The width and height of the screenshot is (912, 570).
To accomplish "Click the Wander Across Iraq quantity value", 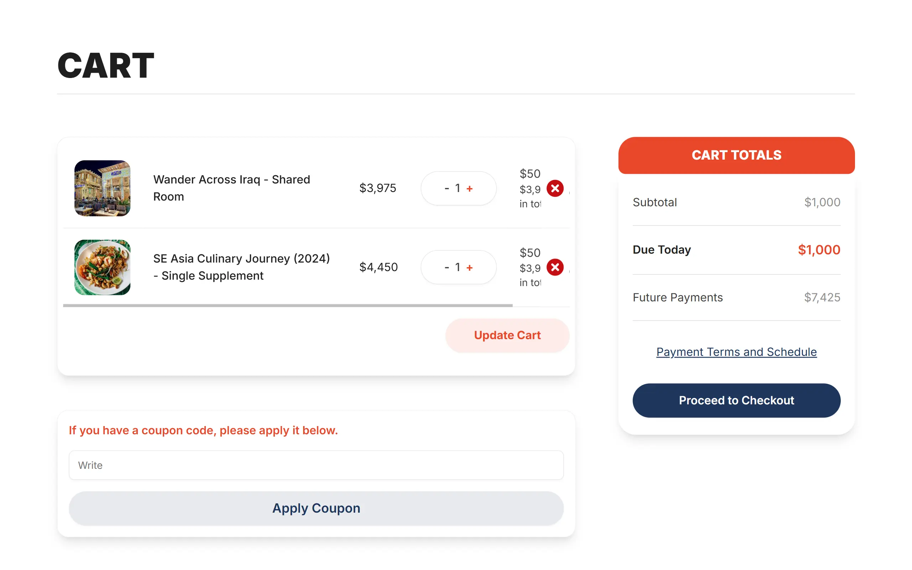I will click(457, 188).
